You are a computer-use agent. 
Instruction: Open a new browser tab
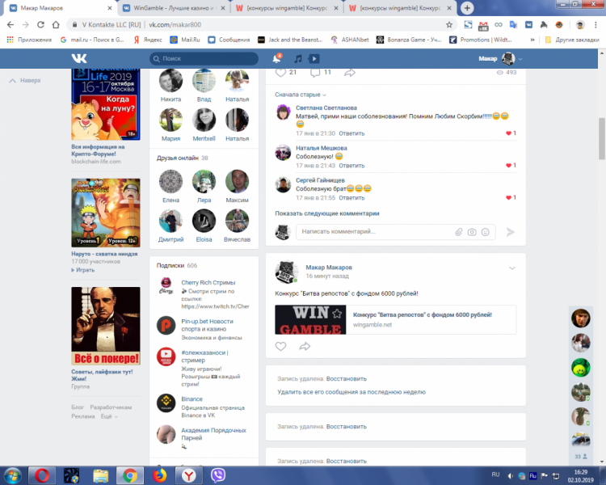pyautogui.click(x=467, y=8)
